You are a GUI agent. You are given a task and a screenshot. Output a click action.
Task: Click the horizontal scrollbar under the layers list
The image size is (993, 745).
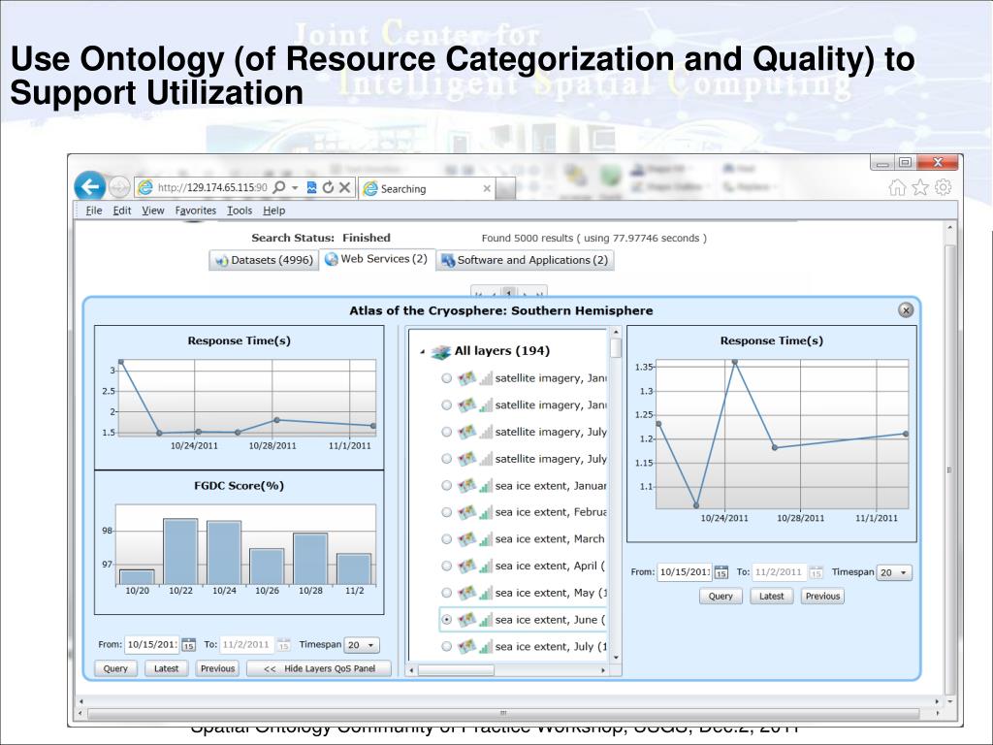(x=456, y=669)
